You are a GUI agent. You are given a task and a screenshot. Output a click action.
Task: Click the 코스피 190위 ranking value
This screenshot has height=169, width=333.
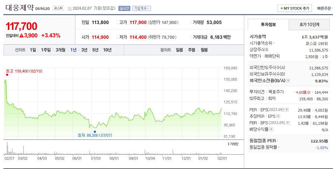point(316,44)
